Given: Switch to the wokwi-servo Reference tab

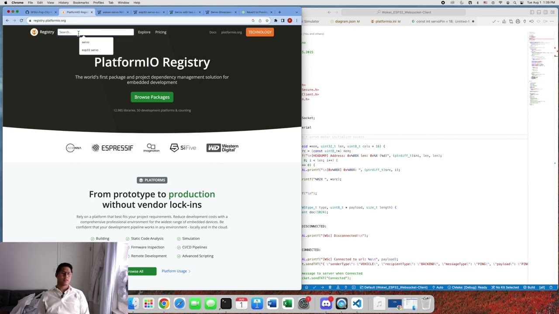Looking at the screenshot, I should (112, 12).
